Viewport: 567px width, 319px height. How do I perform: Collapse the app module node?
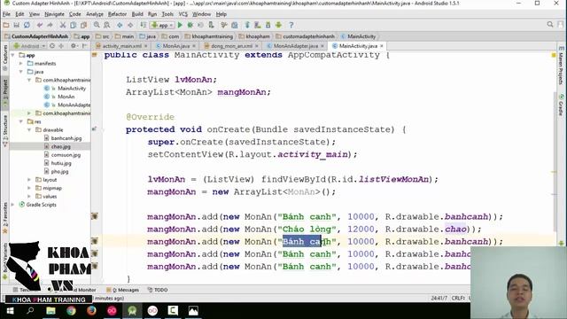coord(13,55)
